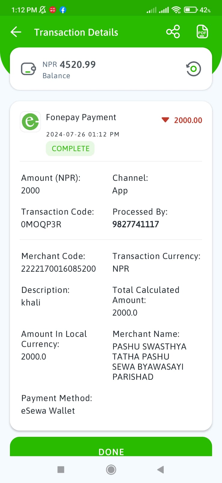Tap the Transaction Details title
The width and height of the screenshot is (222, 483).
point(76,32)
